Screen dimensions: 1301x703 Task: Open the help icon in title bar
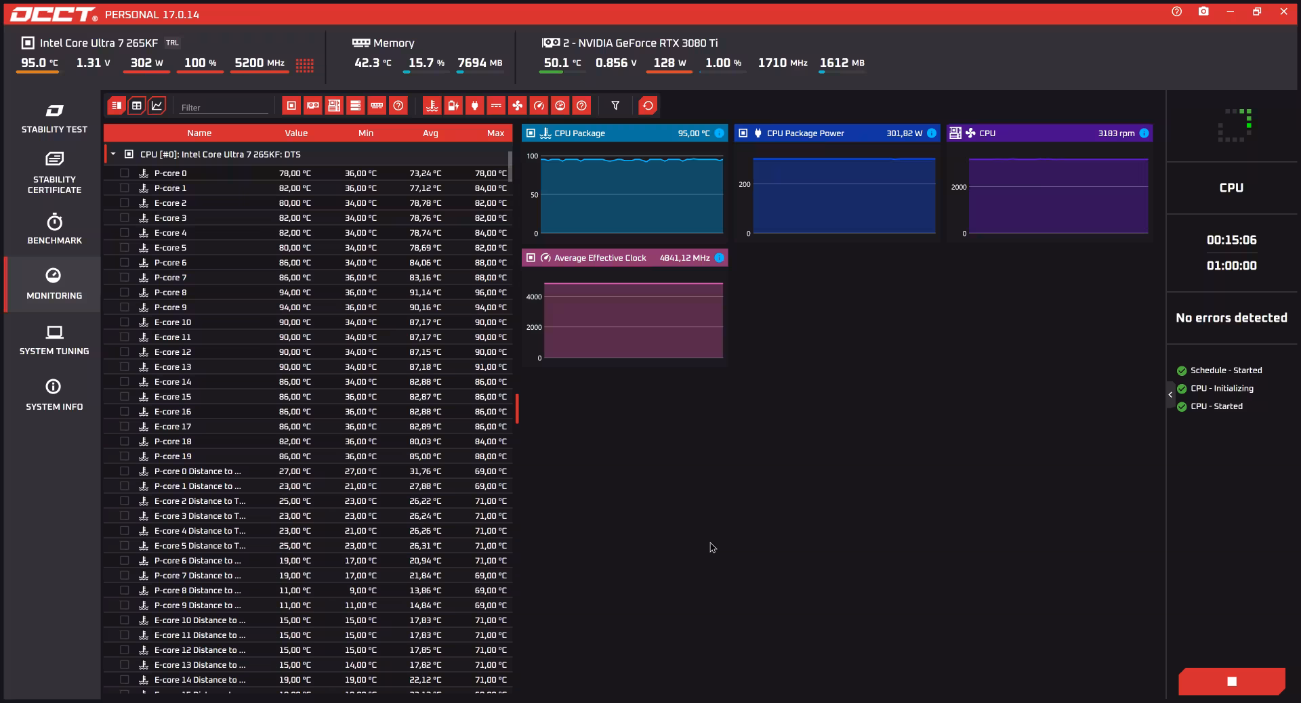pyautogui.click(x=1176, y=12)
